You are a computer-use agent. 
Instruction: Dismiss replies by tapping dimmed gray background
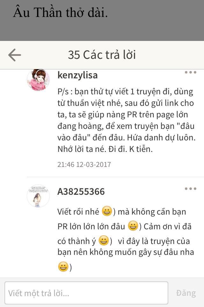(156, 21)
